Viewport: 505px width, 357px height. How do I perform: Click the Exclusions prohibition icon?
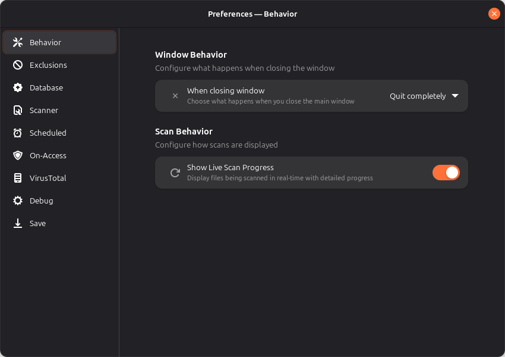(x=17, y=65)
